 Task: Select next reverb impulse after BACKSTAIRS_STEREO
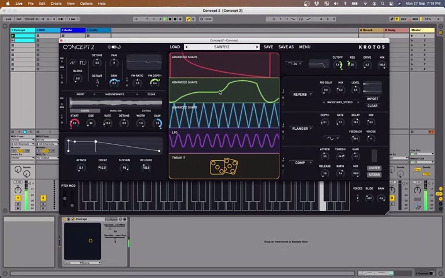[358, 102]
